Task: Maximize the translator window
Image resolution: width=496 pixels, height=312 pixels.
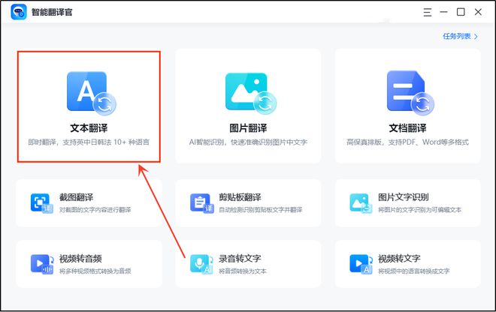Action: tap(461, 12)
